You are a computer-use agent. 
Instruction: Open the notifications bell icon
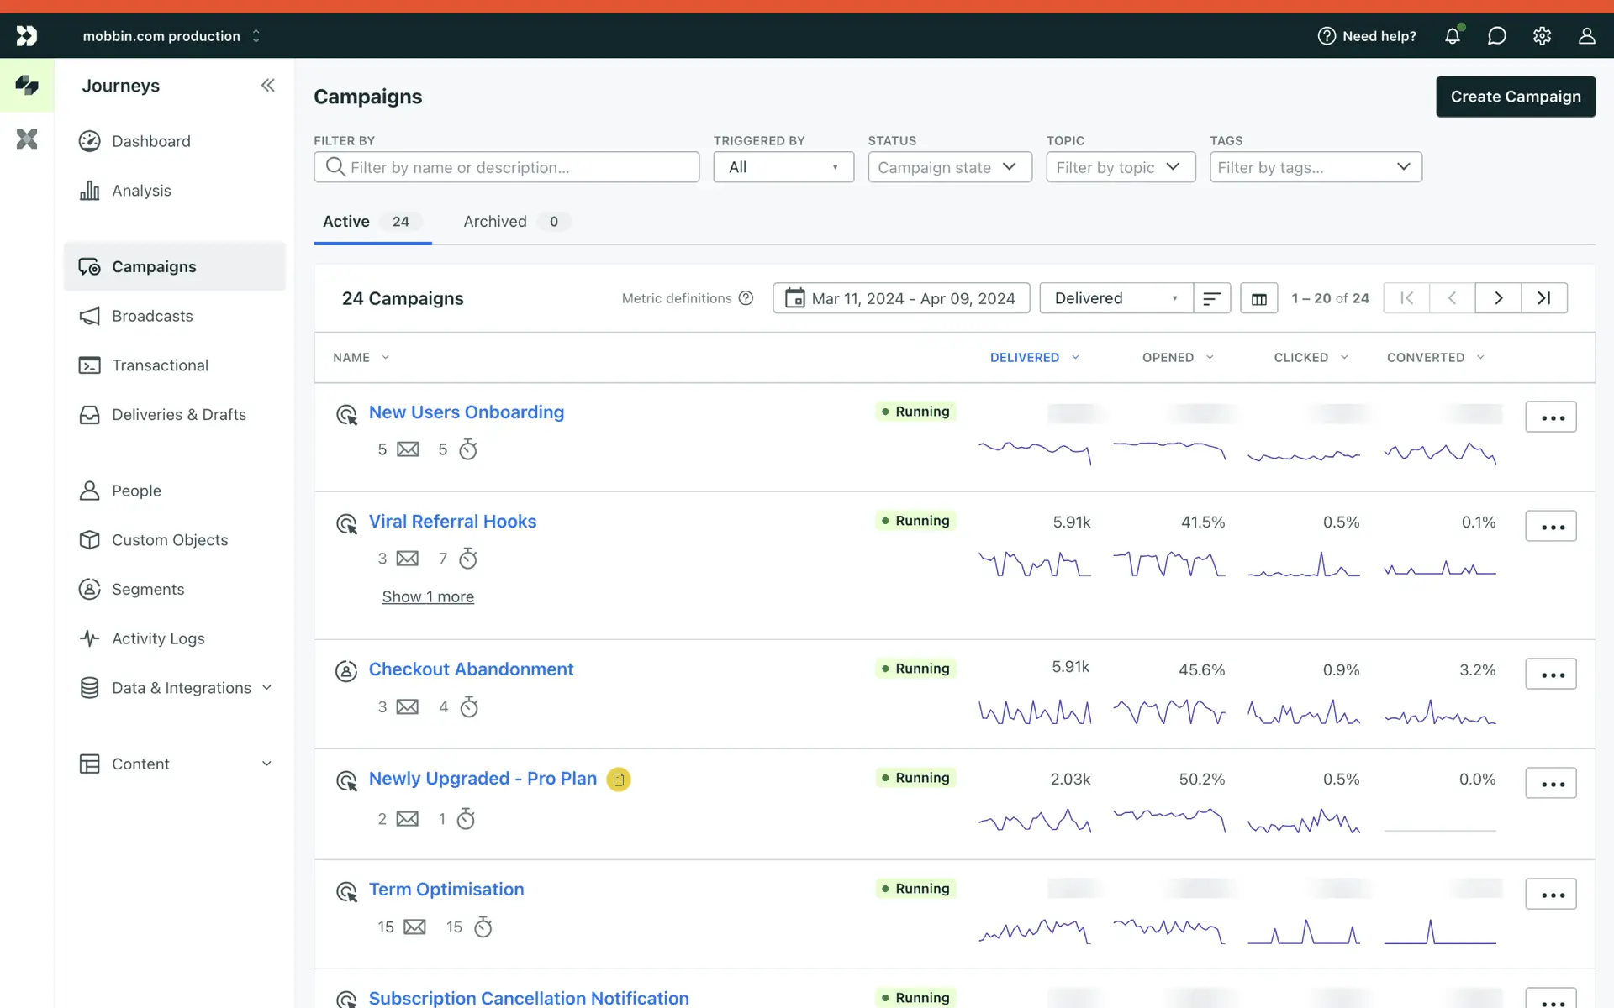click(1453, 36)
